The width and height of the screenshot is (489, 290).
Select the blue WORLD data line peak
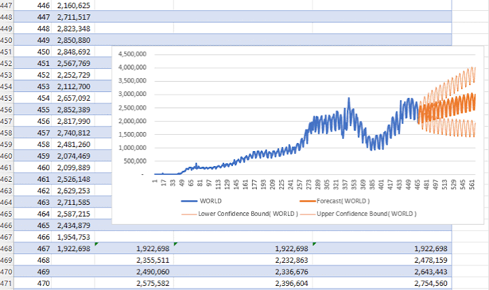349,99
